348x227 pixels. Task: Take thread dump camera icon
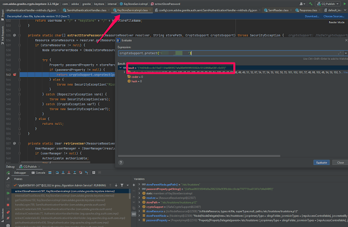click(8, 225)
